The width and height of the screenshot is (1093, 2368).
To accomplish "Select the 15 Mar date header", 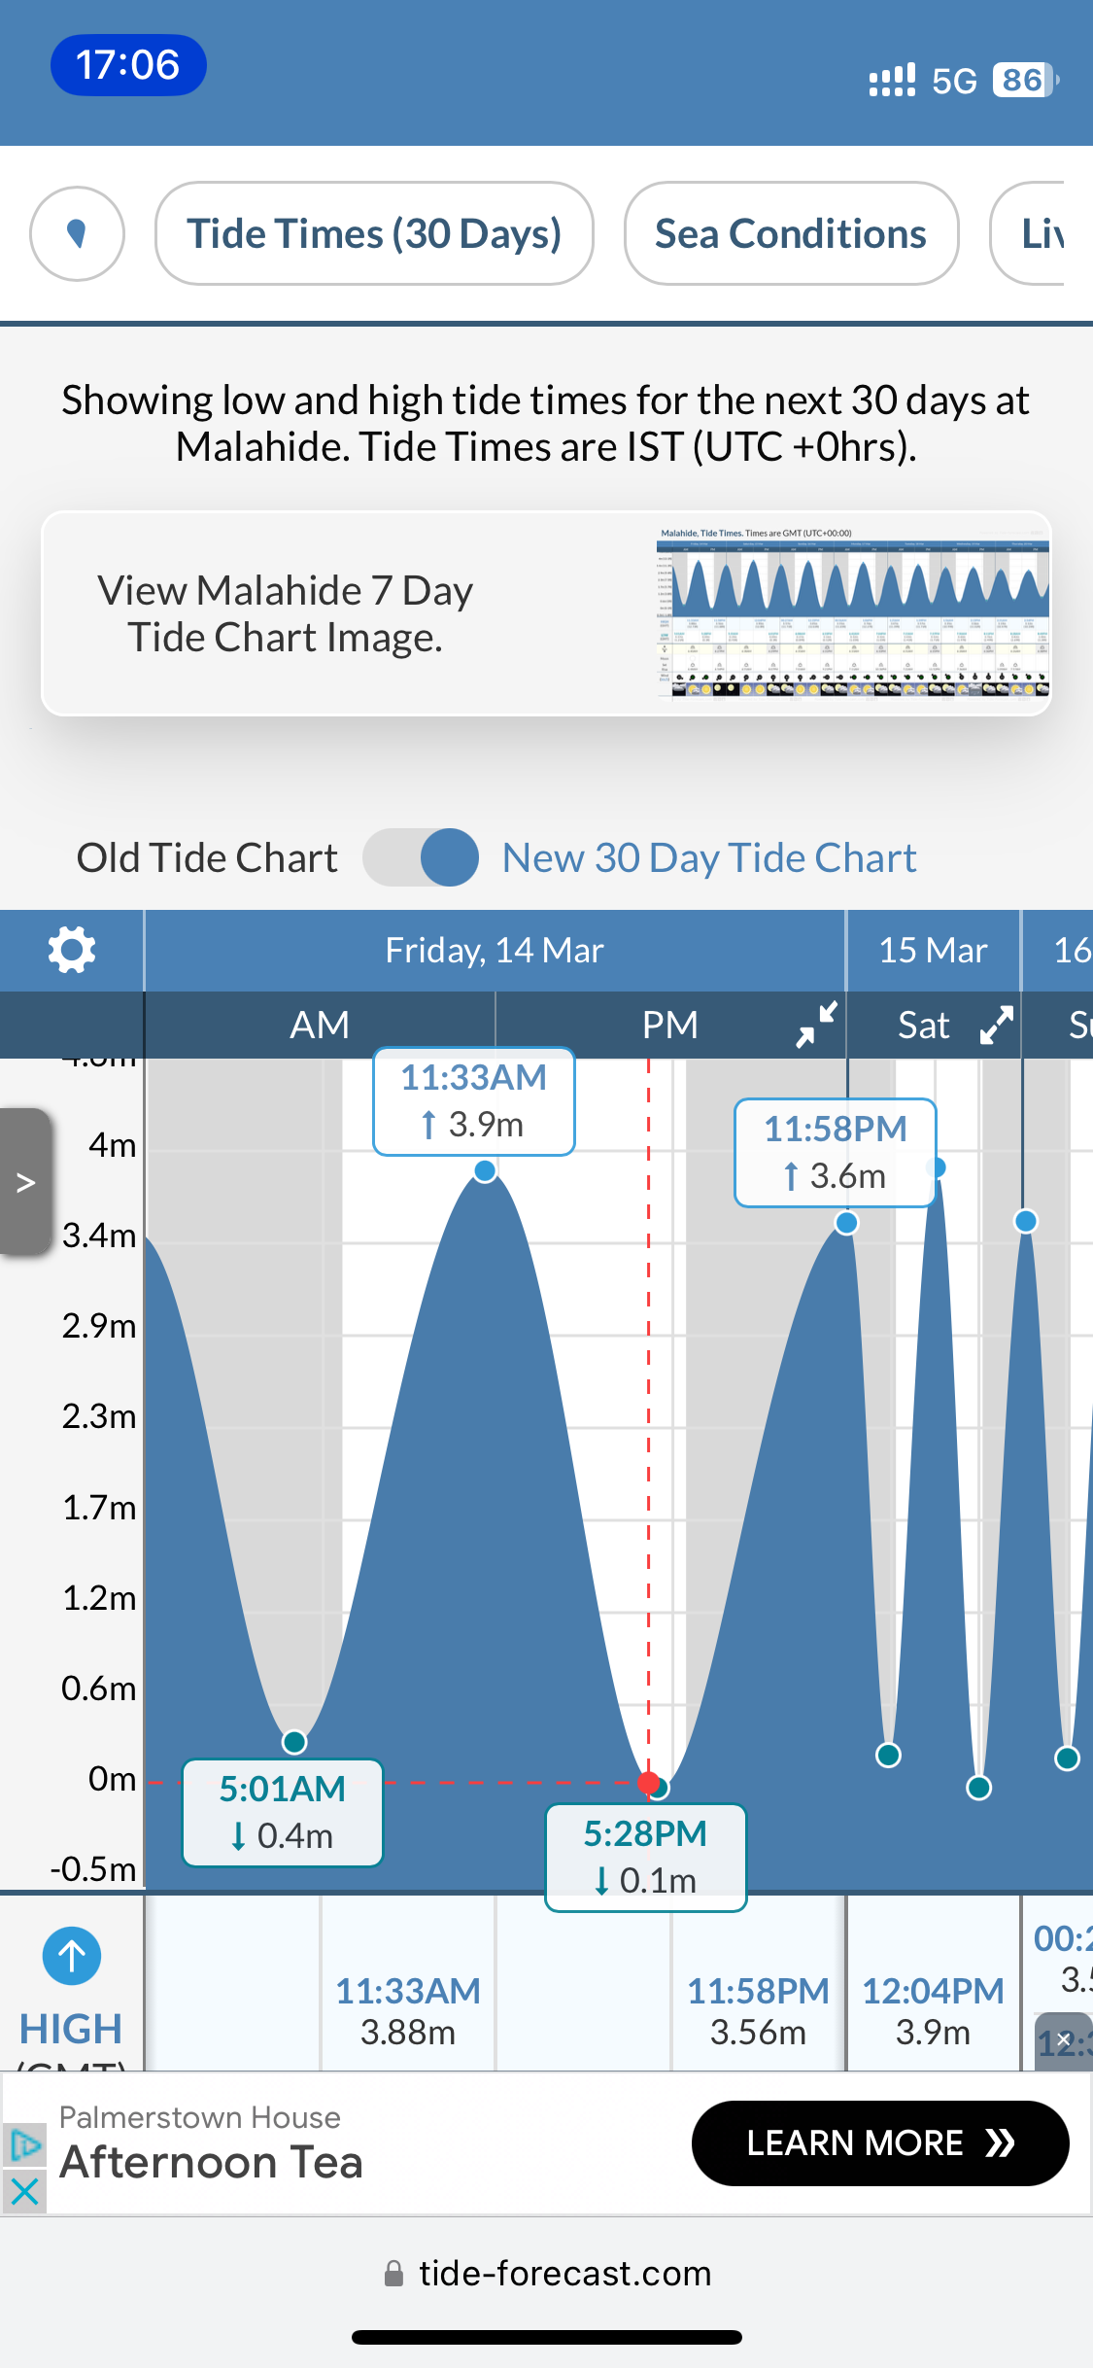I will (x=933, y=950).
